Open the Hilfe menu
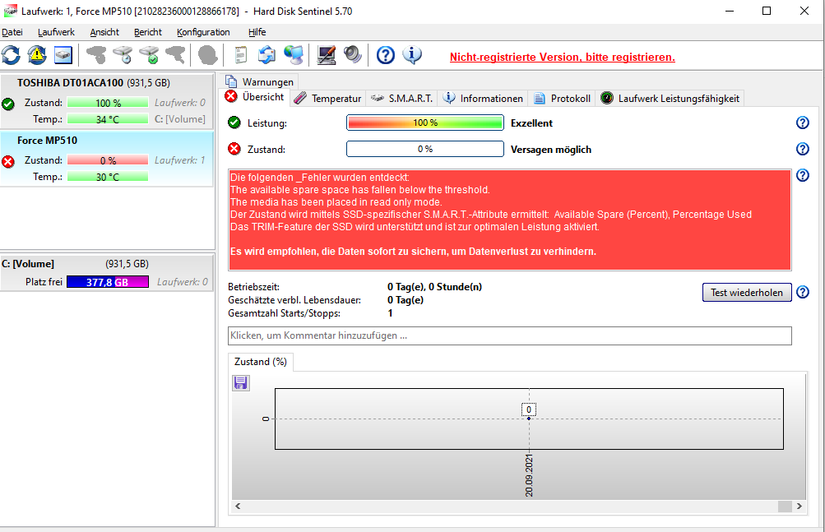The height and width of the screenshot is (532, 825). 257,32
